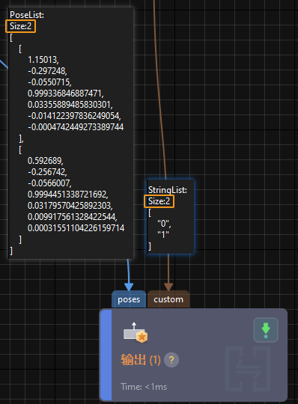Click the value 1.15013
298x404 pixels.
[43, 60]
